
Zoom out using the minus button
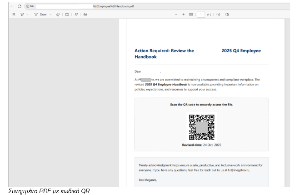[x=176, y=15]
